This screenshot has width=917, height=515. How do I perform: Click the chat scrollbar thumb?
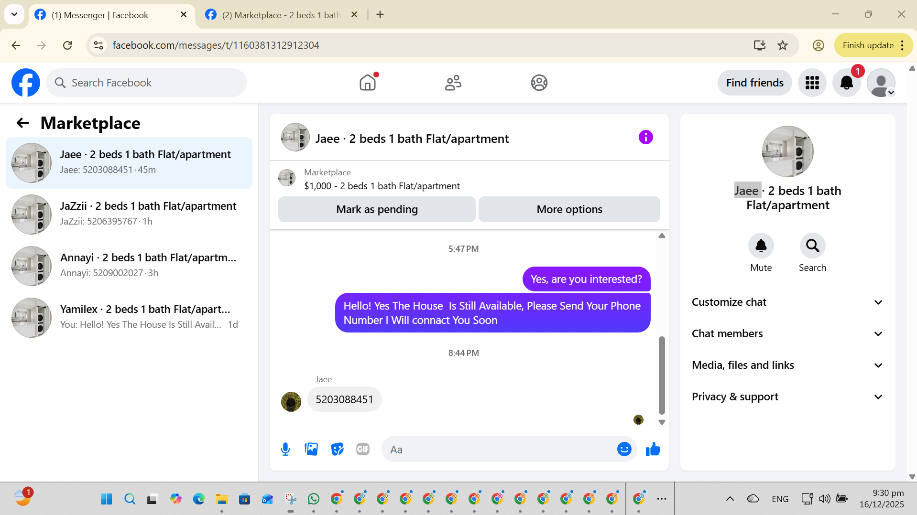(x=662, y=375)
